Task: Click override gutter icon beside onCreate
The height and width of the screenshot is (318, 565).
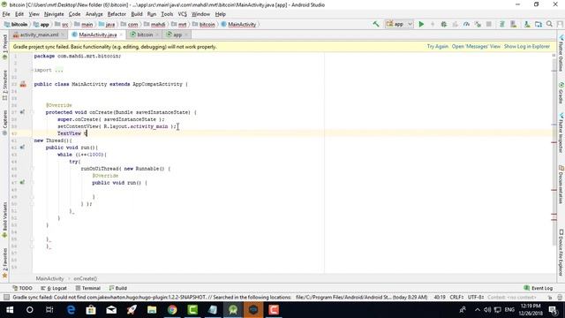Action: (x=22, y=112)
